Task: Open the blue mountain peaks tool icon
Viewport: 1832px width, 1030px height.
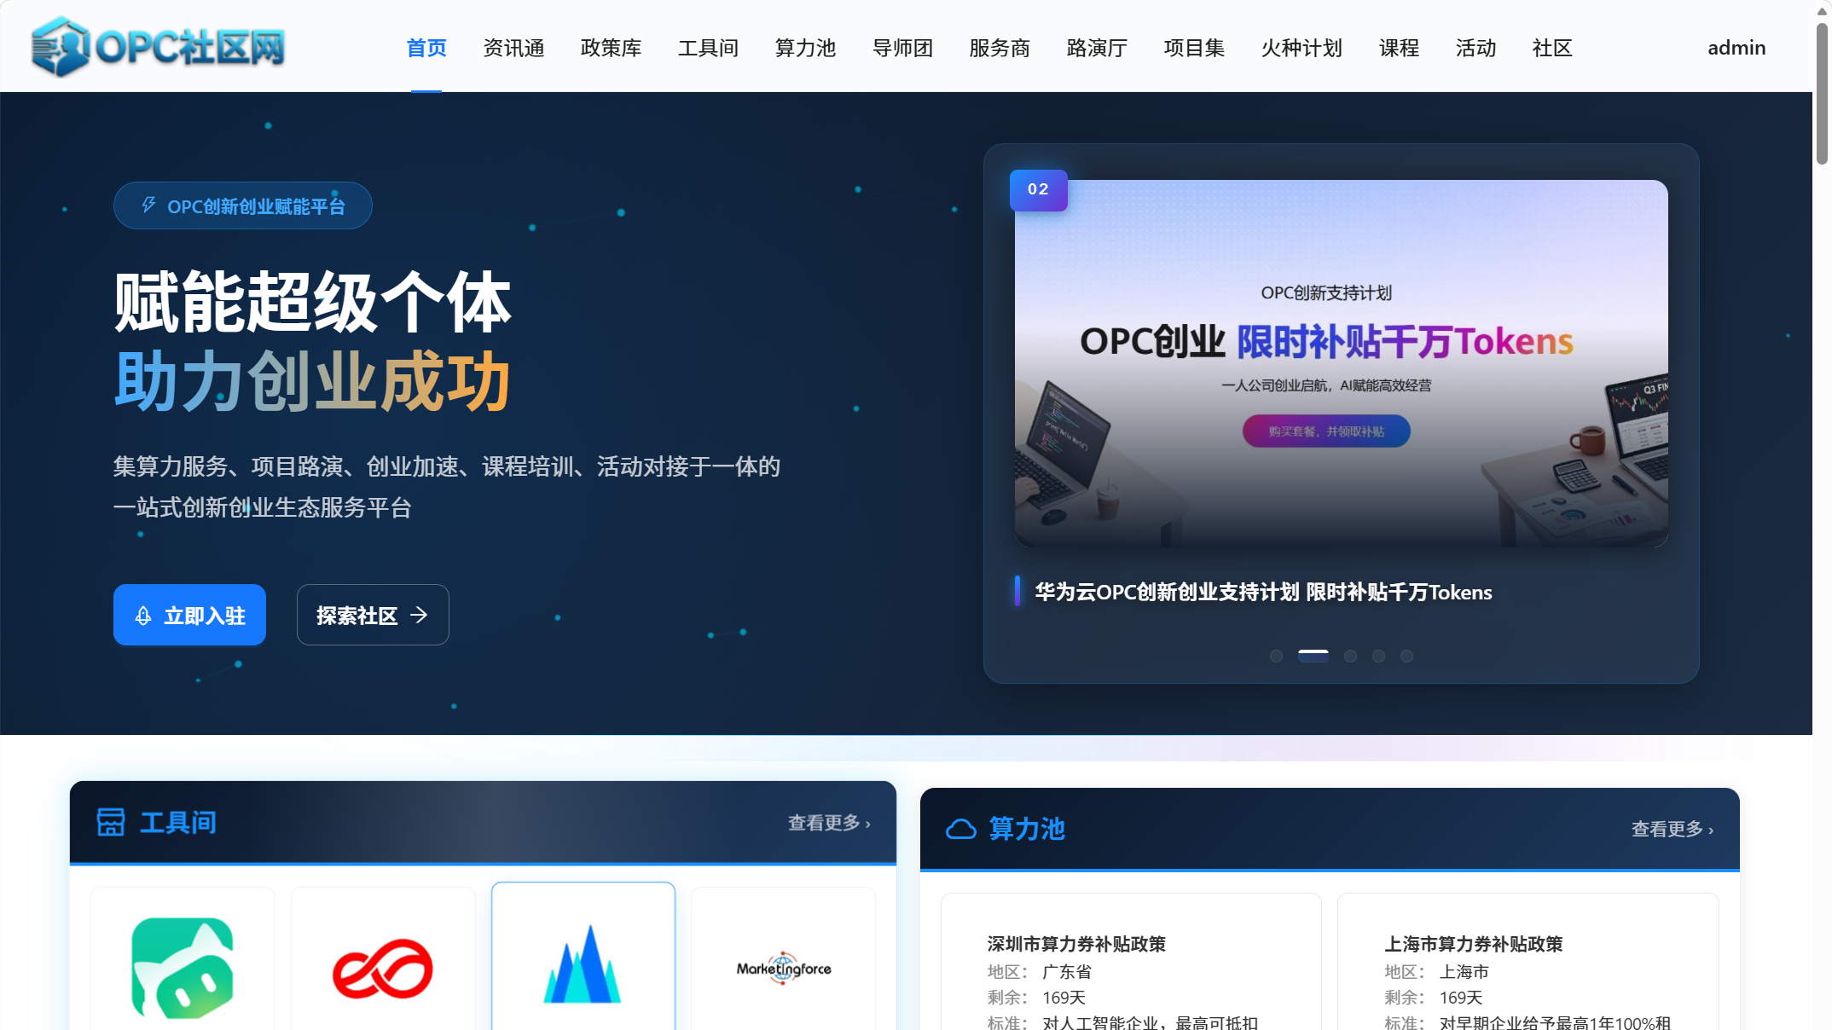Action: point(583,963)
